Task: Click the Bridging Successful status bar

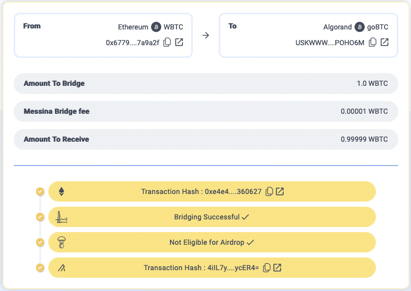Action: (212, 217)
